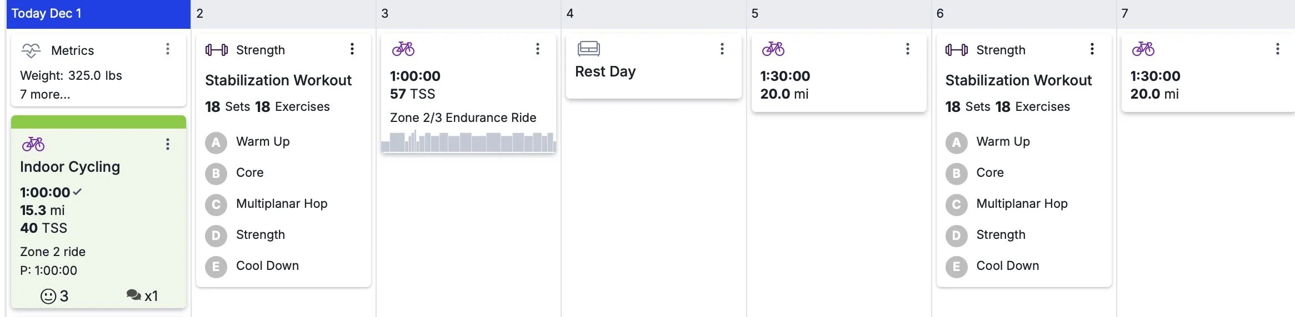Select Core block B on Dec 2
The width and height of the screenshot is (1295, 317).
[x=216, y=173]
